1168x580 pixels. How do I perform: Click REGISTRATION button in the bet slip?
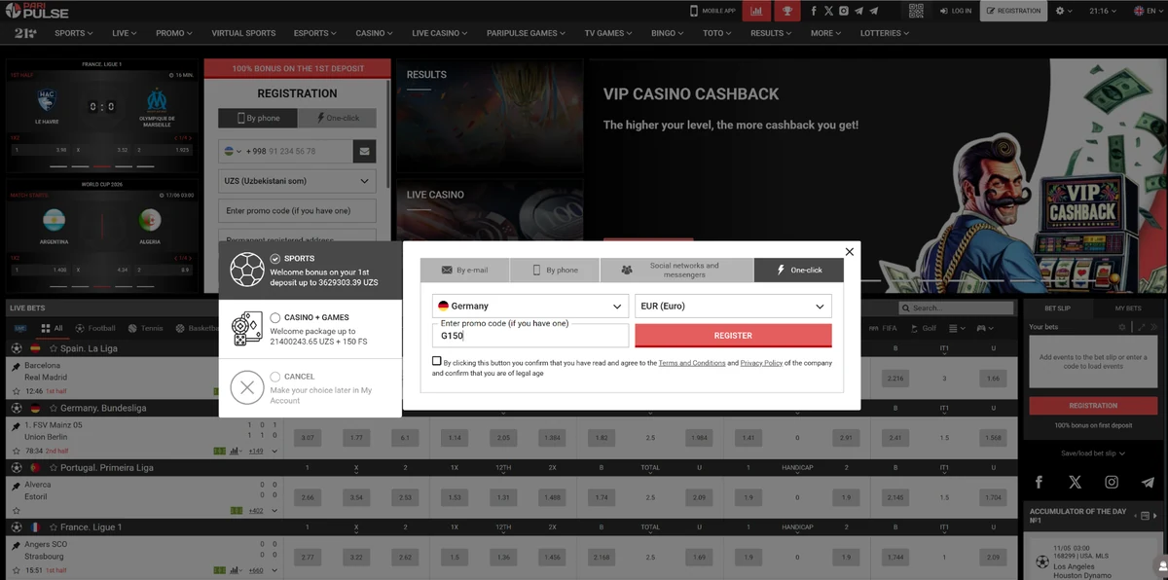[1093, 405]
